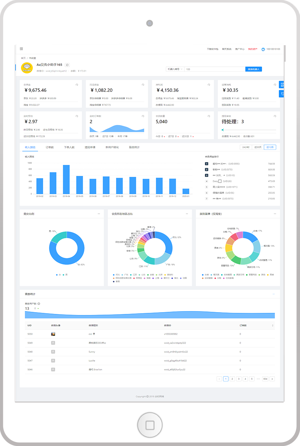Toggle 餐饮具 legend in the category portrait chart
Viewport: 300px width, 446px height.
(x=214, y=274)
